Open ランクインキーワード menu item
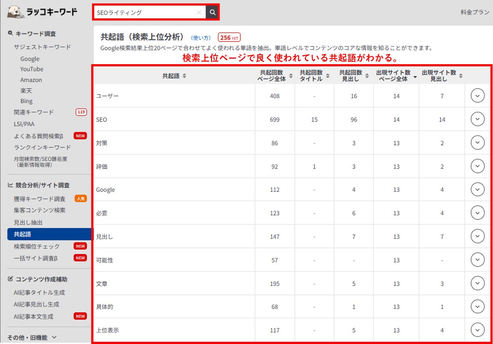493x344 pixels. click(42, 147)
